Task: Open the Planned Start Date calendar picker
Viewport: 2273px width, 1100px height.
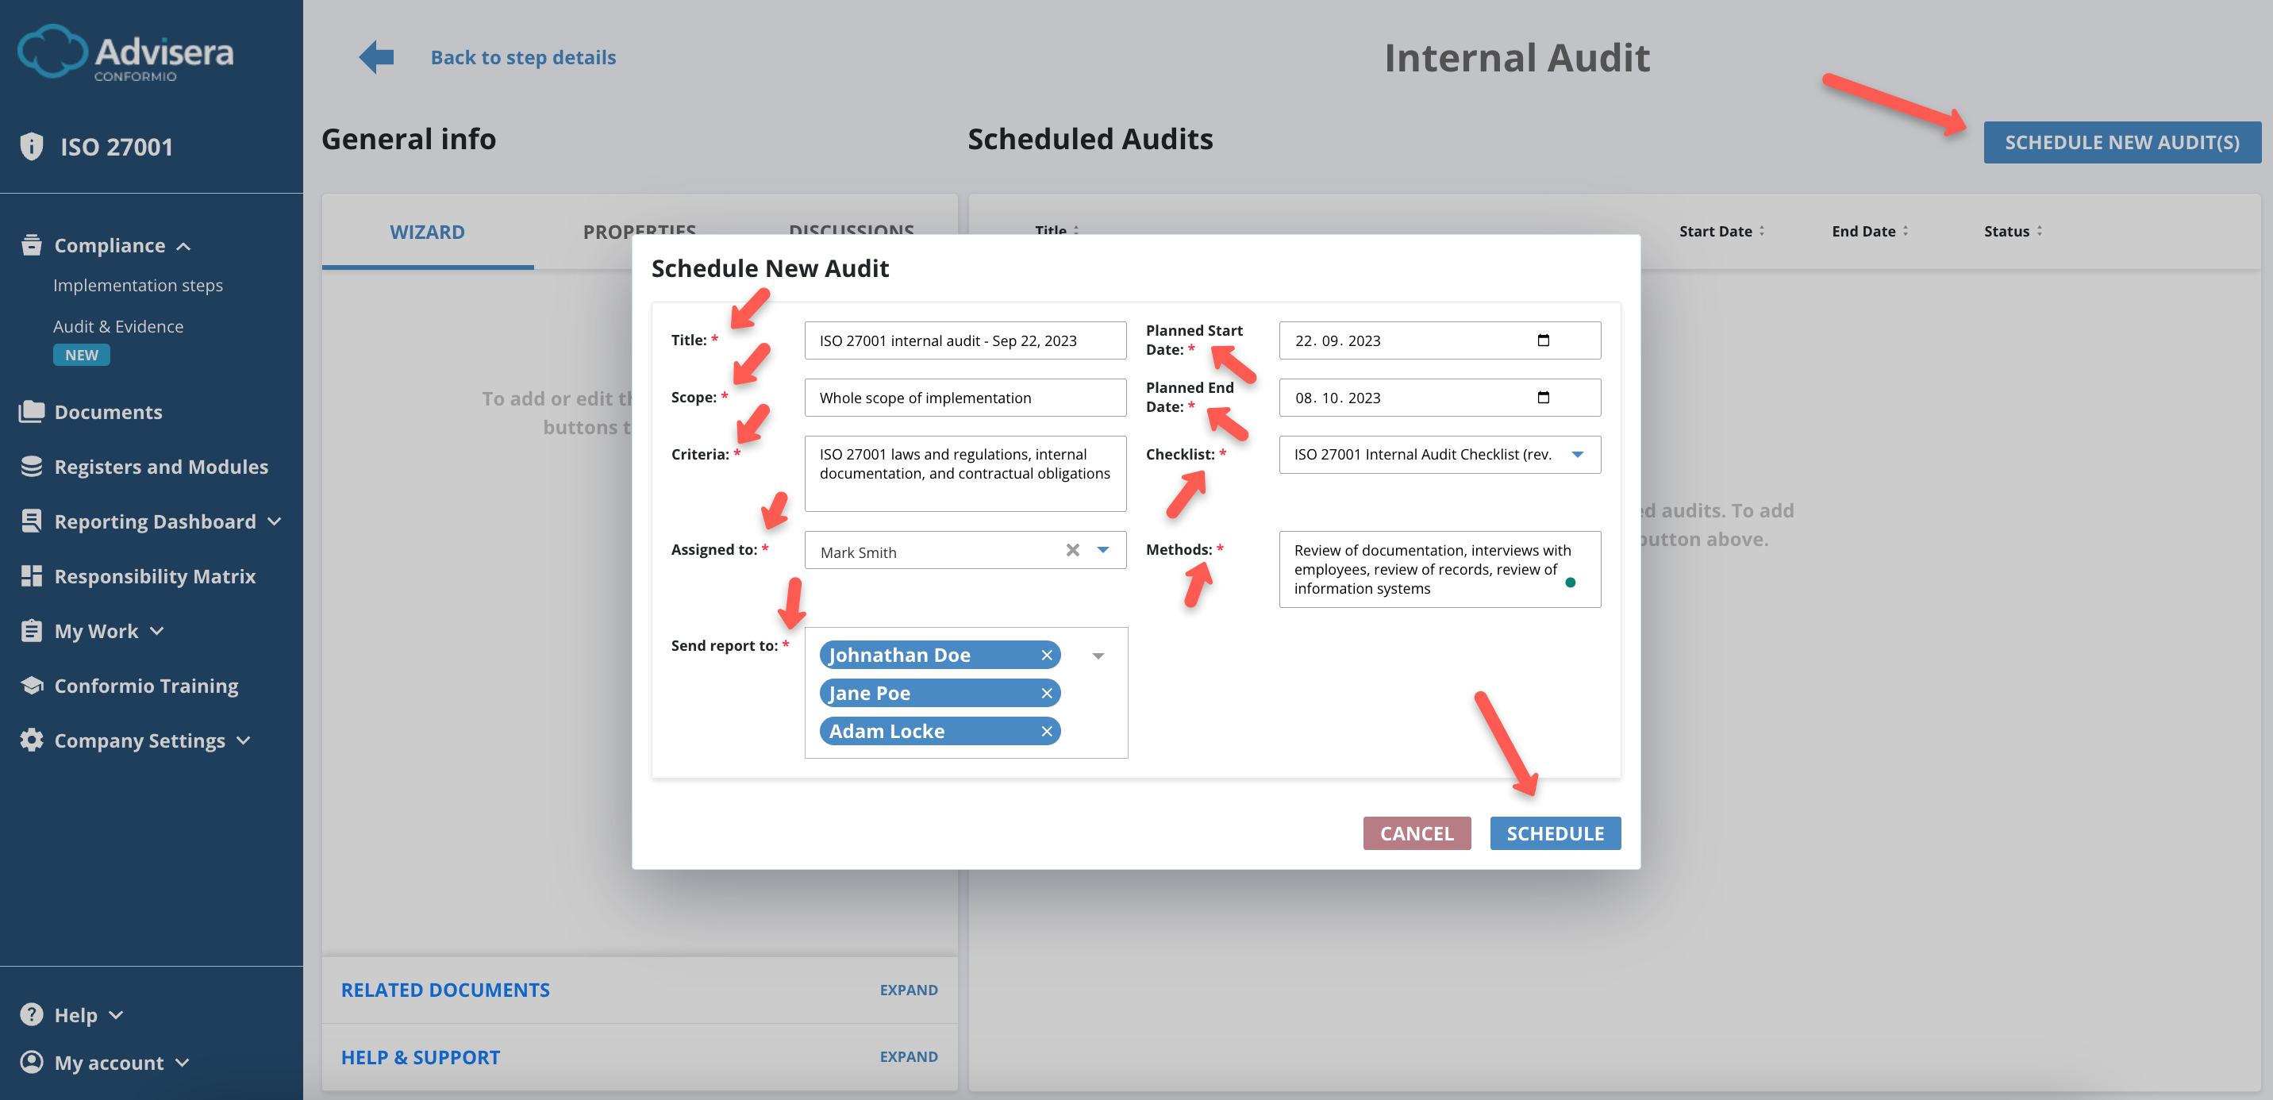Action: tap(1544, 340)
